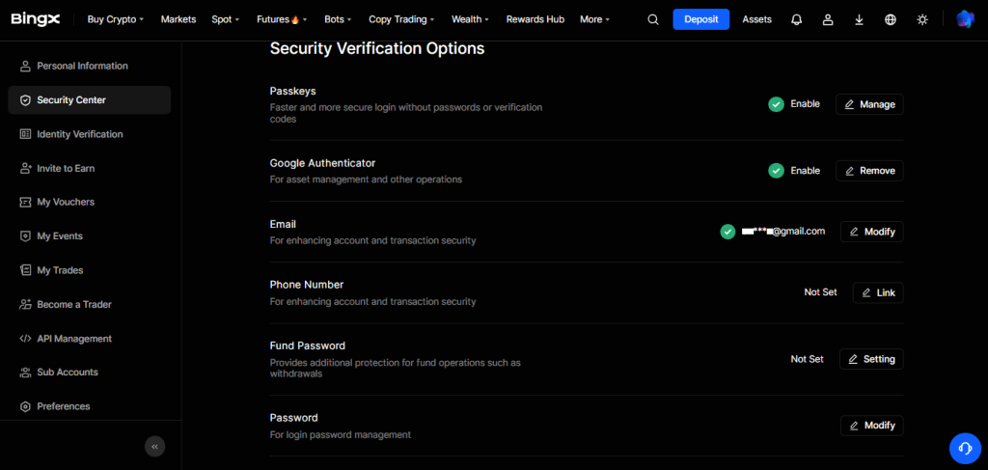Select Personal Information in sidebar
The height and width of the screenshot is (470, 988).
coord(90,67)
